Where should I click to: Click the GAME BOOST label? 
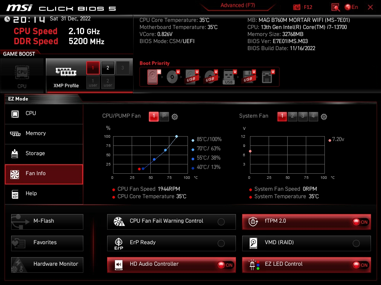tap(19, 54)
